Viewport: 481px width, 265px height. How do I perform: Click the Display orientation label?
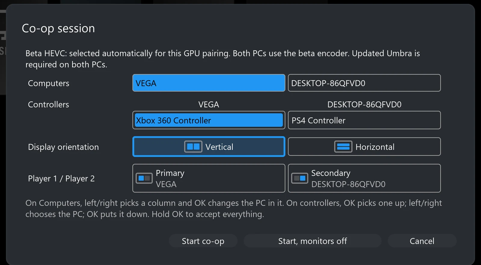tap(63, 147)
